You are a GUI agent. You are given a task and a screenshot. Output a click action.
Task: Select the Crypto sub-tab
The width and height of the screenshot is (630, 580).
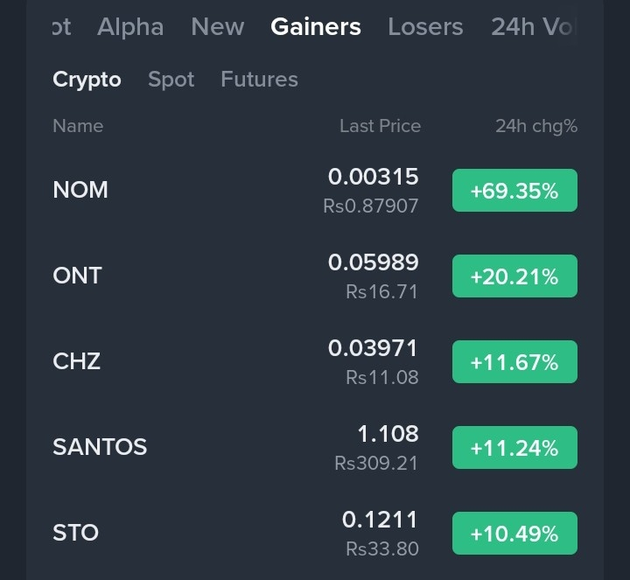click(x=87, y=80)
